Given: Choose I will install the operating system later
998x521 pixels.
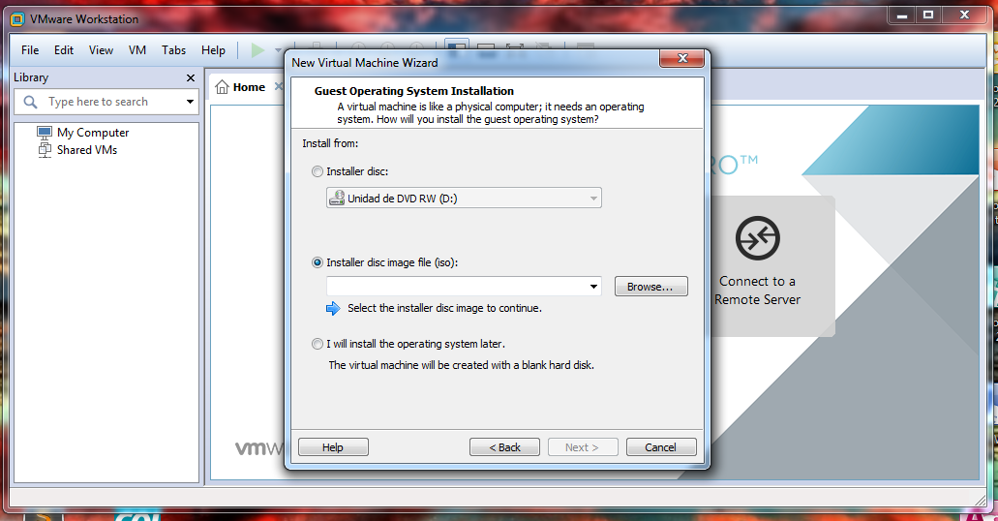Looking at the screenshot, I should click(317, 344).
